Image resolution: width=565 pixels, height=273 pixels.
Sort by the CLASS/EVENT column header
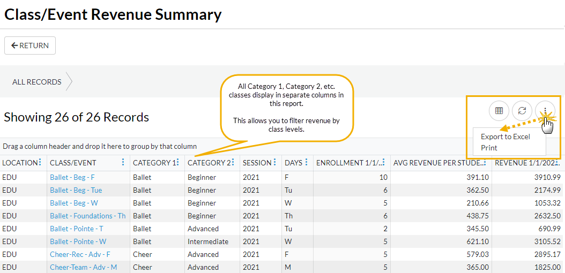tap(73, 163)
